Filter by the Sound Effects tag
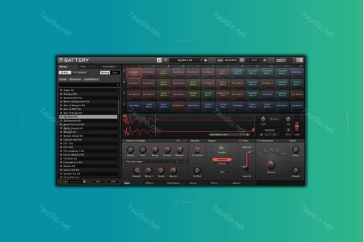The width and height of the screenshot is (363, 242). 91,79
